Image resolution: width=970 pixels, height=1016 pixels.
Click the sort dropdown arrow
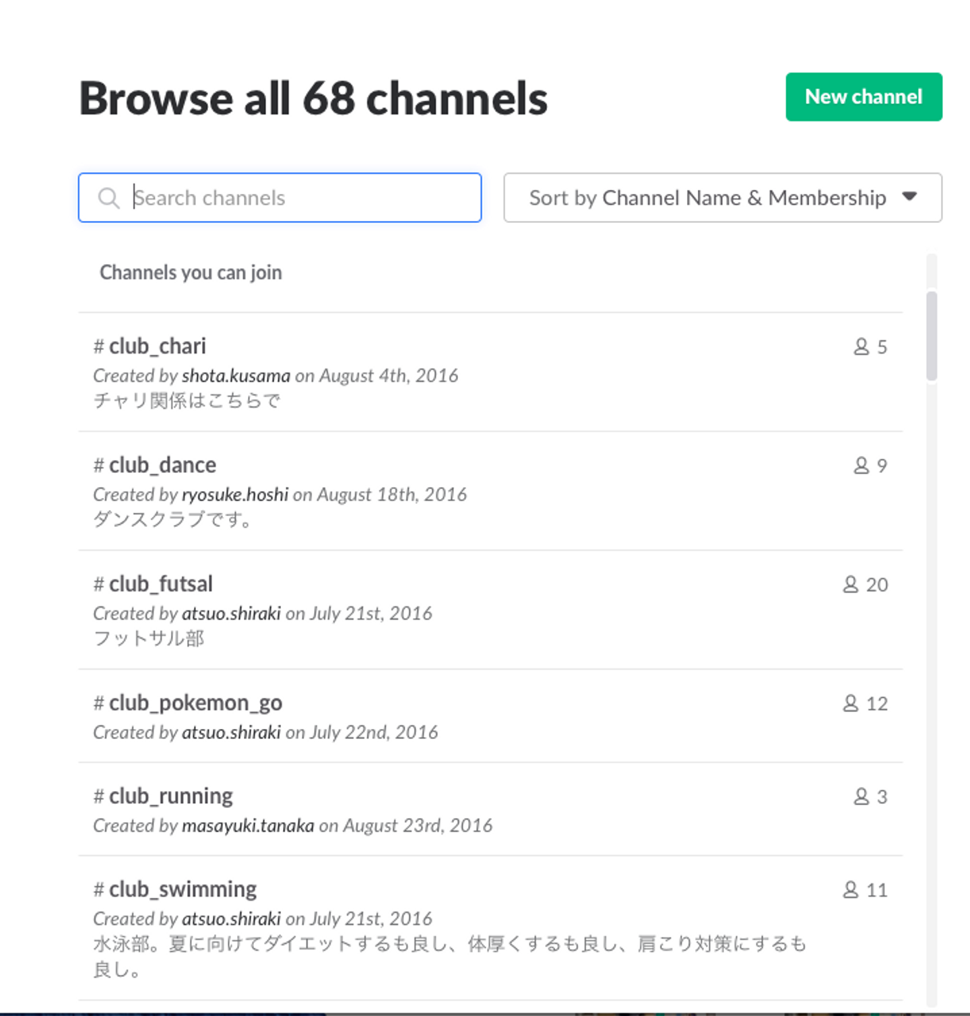(909, 197)
